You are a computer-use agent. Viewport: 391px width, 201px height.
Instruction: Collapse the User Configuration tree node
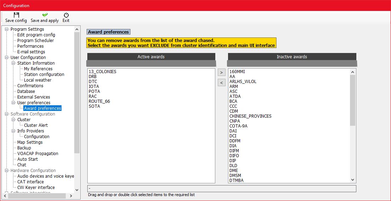point(7,58)
